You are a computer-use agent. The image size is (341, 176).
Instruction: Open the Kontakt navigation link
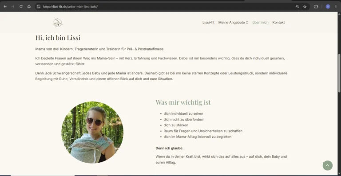click(x=278, y=22)
